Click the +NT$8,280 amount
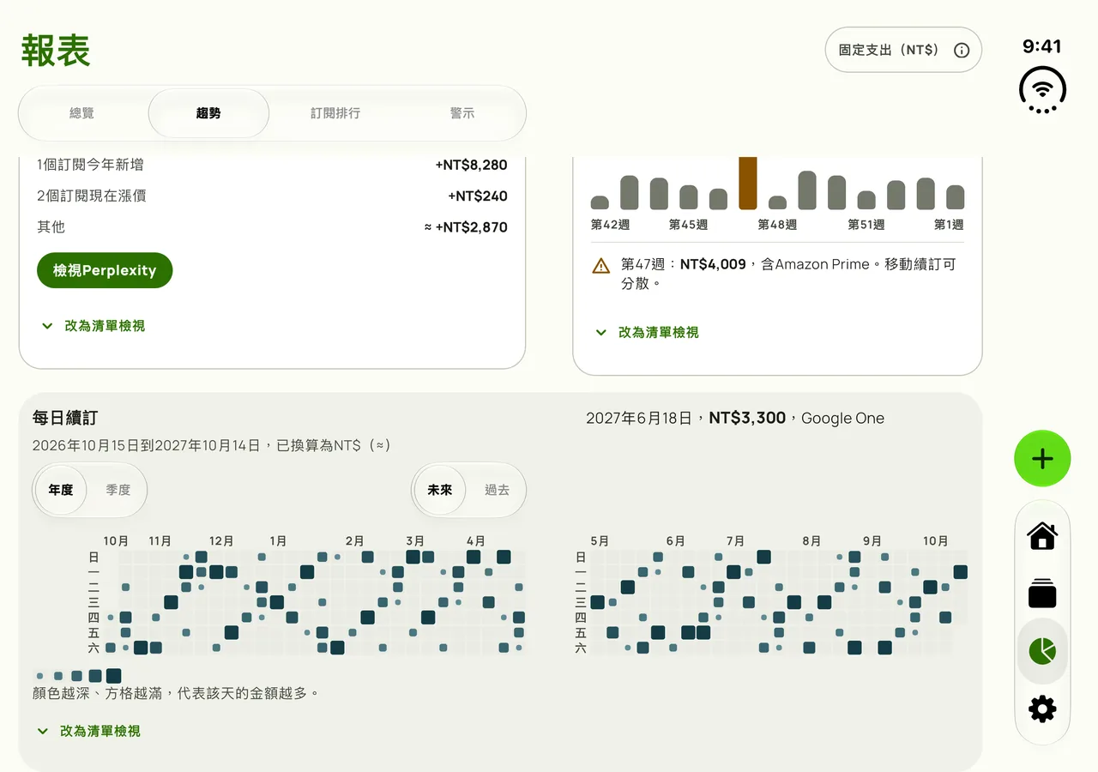The width and height of the screenshot is (1098, 772). point(471,165)
